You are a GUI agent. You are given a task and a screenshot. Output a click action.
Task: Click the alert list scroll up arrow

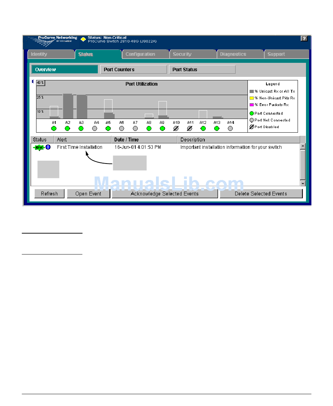[303, 146]
